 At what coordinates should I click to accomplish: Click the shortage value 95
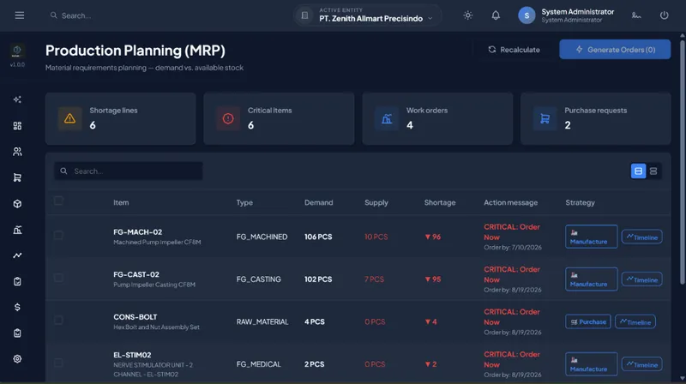[433, 279]
